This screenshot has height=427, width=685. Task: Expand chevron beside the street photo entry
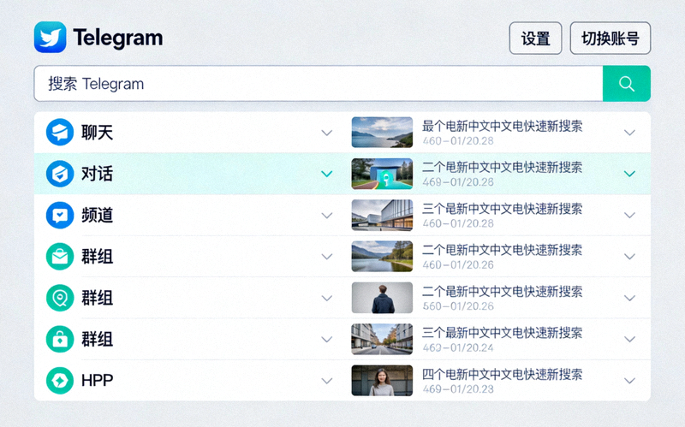point(629,339)
